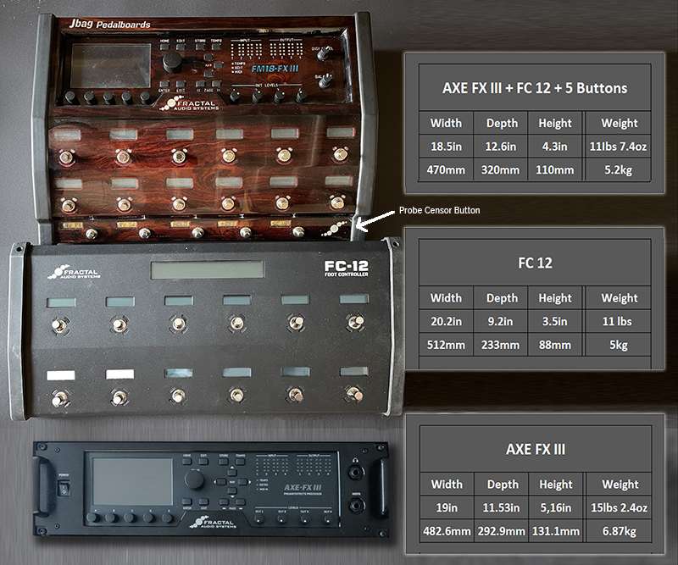
Task: Click the 'Height' header in the FC 12 table
Action: click(x=555, y=298)
